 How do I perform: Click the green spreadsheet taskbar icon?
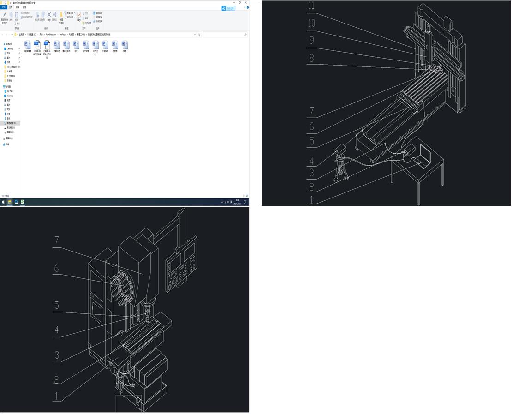22,202
